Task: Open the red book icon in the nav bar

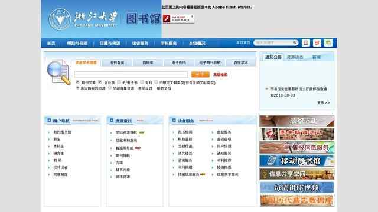Action: tap(306, 43)
